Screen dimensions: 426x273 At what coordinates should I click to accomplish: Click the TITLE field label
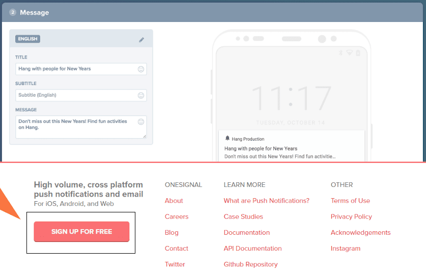point(21,57)
